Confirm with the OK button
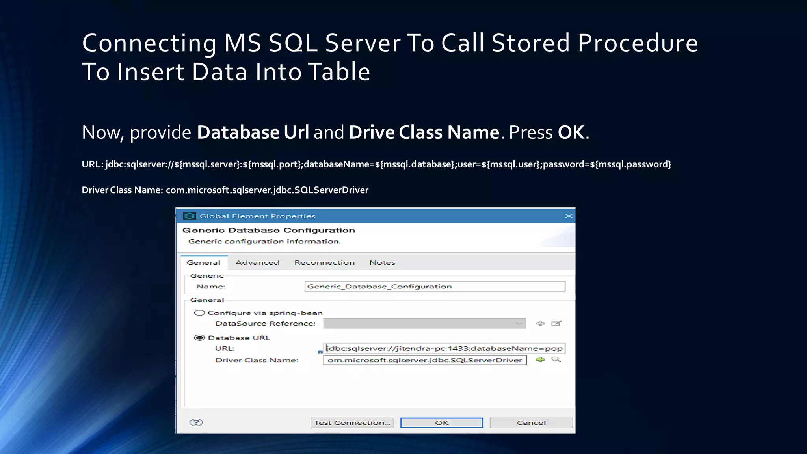807x454 pixels. coord(442,422)
